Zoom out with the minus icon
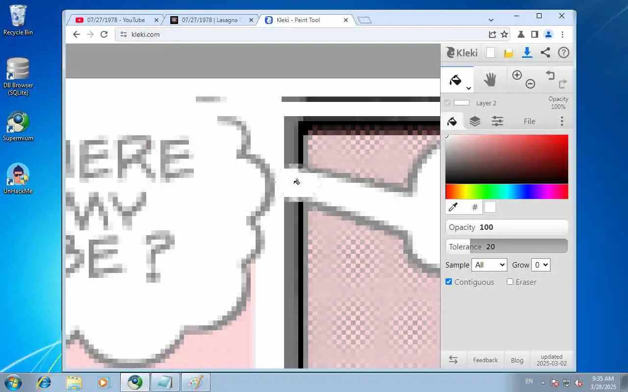 click(530, 84)
